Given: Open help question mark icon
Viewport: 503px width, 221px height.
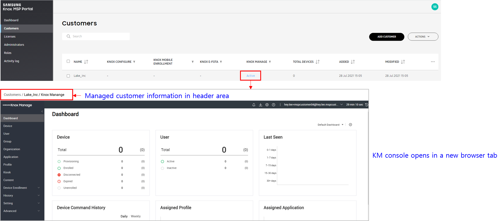Looking at the screenshot, I should pyautogui.click(x=273, y=105).
